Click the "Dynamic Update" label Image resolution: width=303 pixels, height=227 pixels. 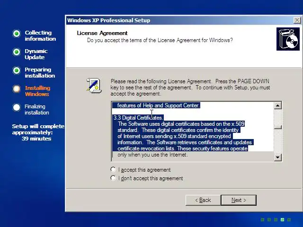click(36, 54)
